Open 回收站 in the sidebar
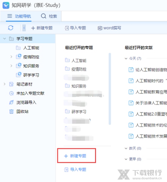This screenshot has width=167, height=182. (x=22, y=111)
